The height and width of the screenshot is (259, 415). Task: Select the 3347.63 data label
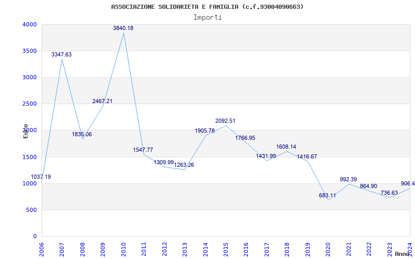point(61,54)
